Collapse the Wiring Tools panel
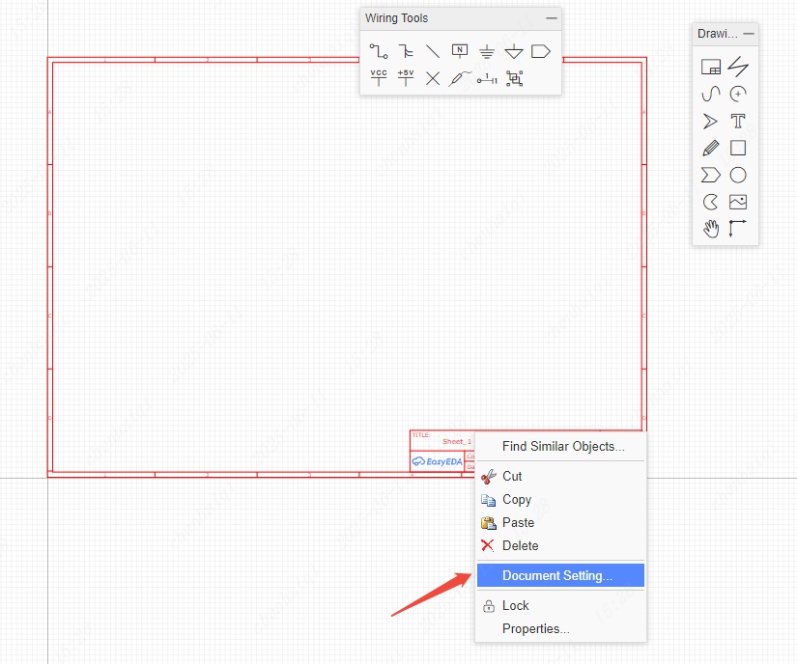This screenshot has height=664, width=797. click(551, 18)
